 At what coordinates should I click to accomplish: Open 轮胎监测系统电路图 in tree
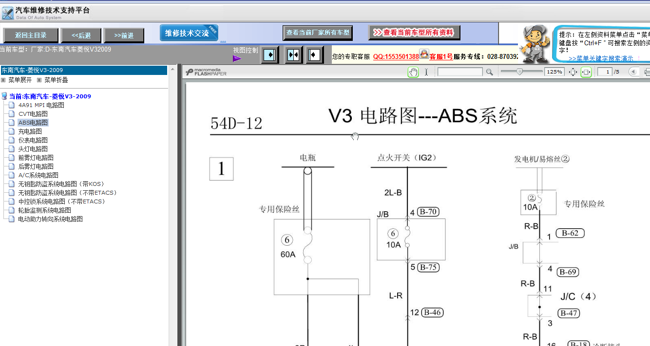pyautogui.click(x=45, y=210)
